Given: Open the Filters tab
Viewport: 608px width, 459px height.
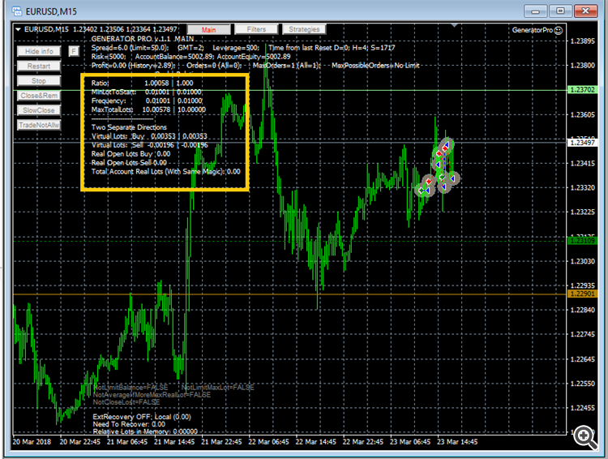Looking at the screenshot, I should click(x=256, y=29).
